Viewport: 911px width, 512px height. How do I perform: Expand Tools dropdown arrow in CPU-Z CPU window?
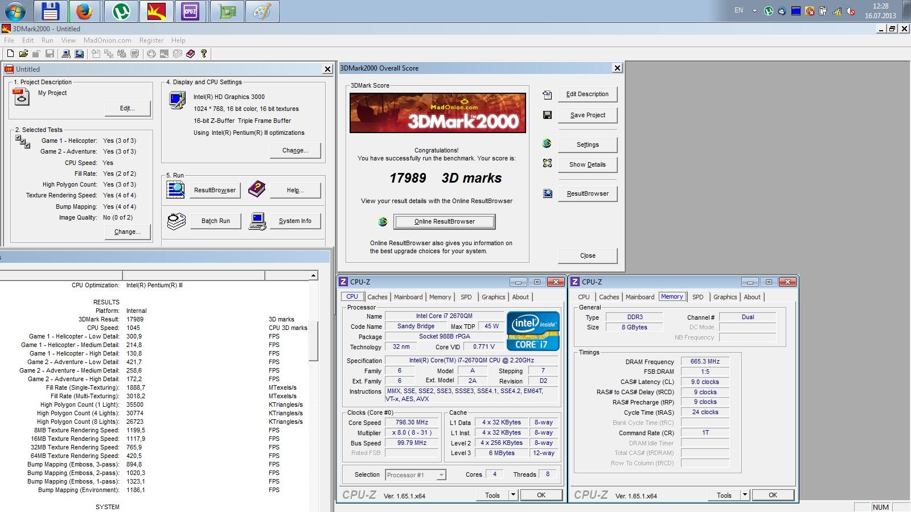tap(513, 495)
